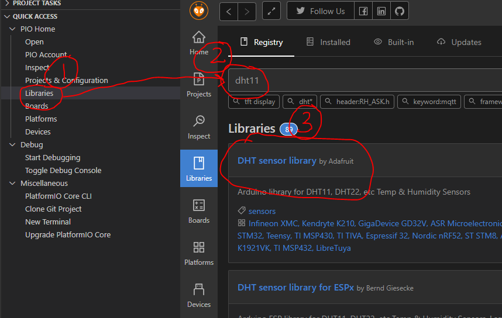The image size is (502, 318).
Task: Open the LibreTuya platform link
Action: [333, 248]
